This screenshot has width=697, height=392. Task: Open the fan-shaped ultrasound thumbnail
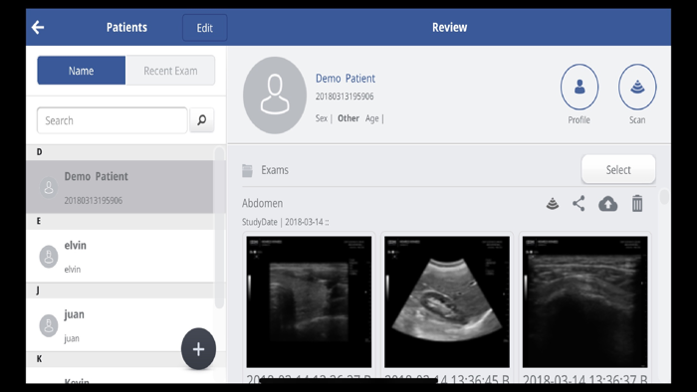pyautogui.click(x=447, y=301)
